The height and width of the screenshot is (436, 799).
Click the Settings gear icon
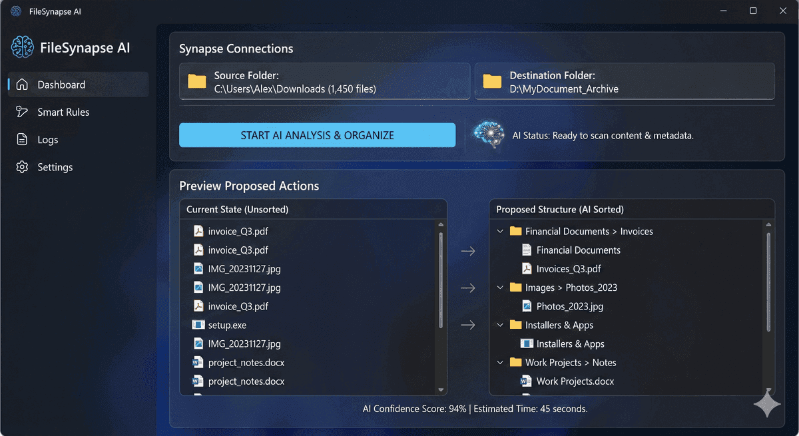point(22,167)
